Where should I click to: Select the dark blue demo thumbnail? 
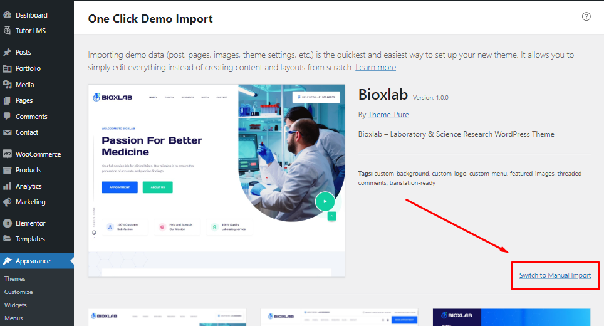coord(511,317)
